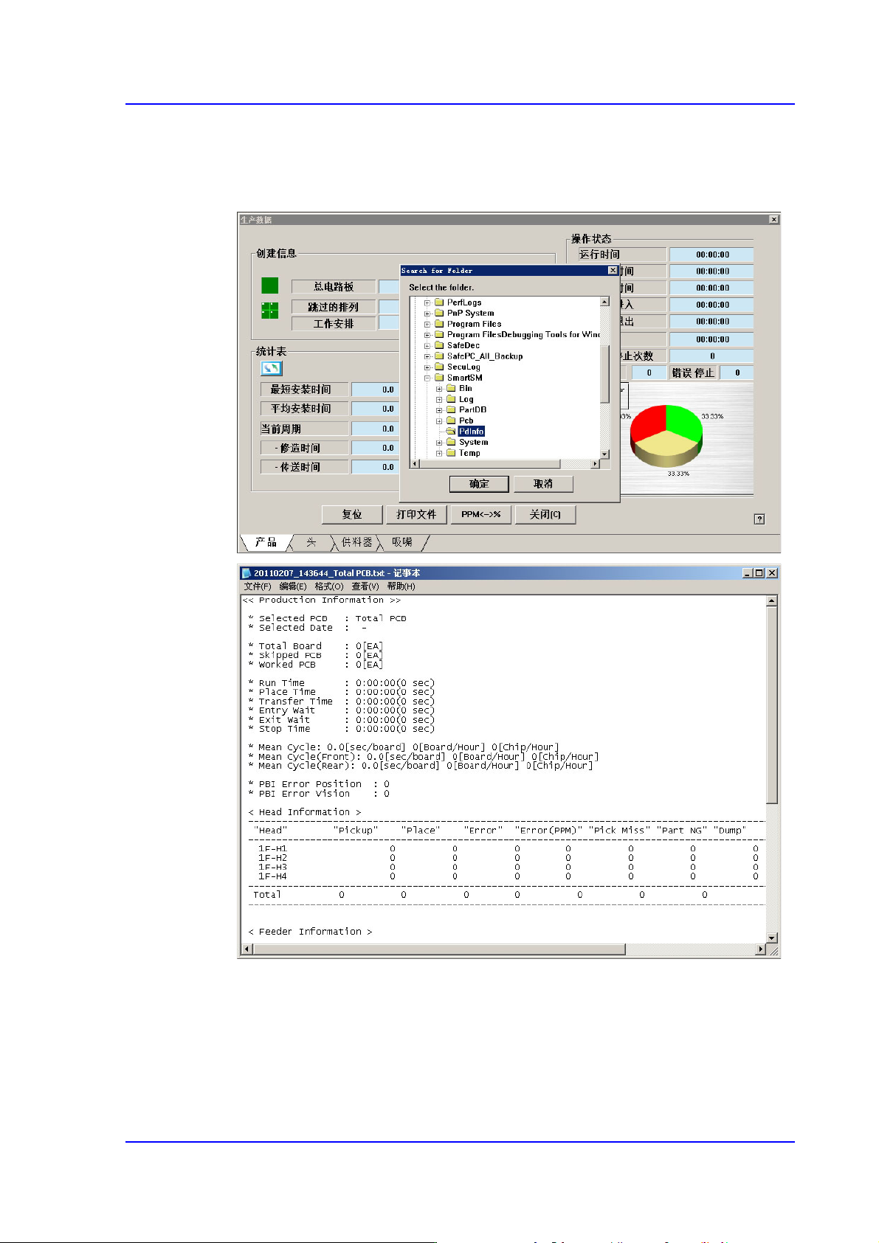879x1243 pixels.
Task: Open the 编辑(E) menu in Notepad
Action: point(292,586)
